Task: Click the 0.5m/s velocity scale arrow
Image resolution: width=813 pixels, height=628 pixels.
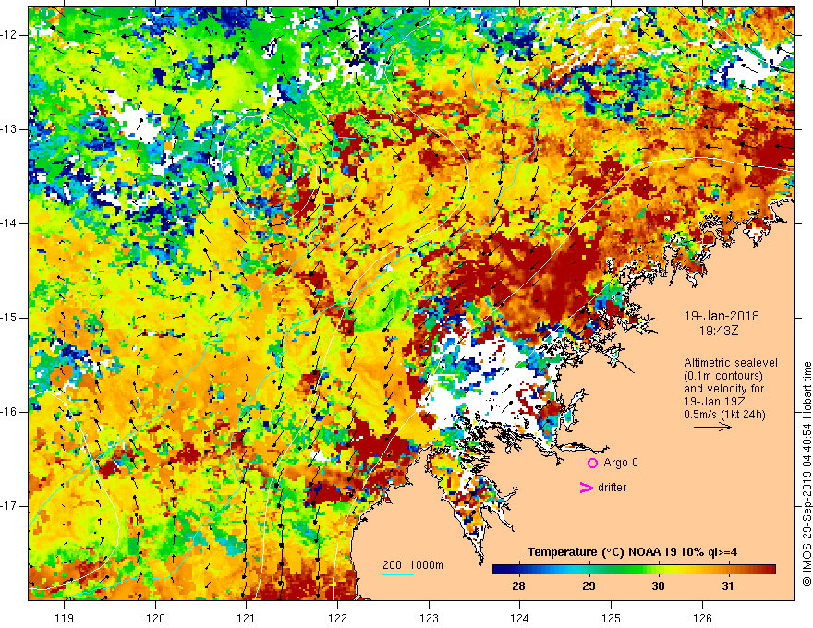Action: 712,428
